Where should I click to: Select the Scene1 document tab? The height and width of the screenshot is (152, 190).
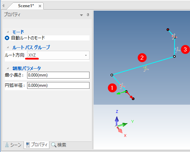pyautogui.click(x=26, y=6)
